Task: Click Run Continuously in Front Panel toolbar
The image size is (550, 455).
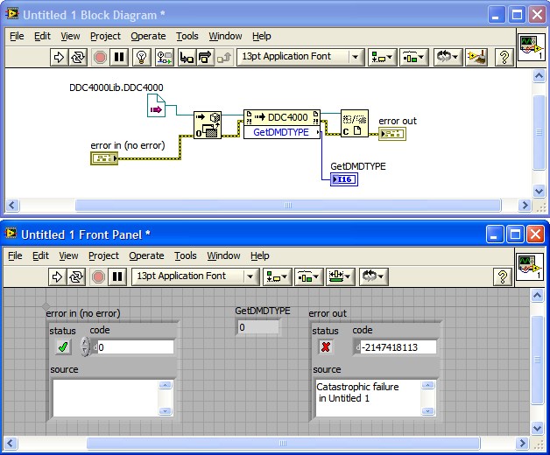Action: pyautogui.click(x=76, y=276)
